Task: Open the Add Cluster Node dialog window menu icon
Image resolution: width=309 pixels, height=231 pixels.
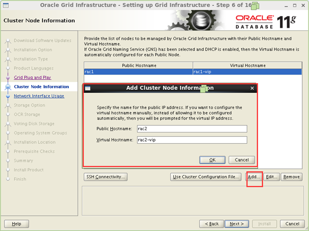Action: pyautogui.click(x=88, y=88)
